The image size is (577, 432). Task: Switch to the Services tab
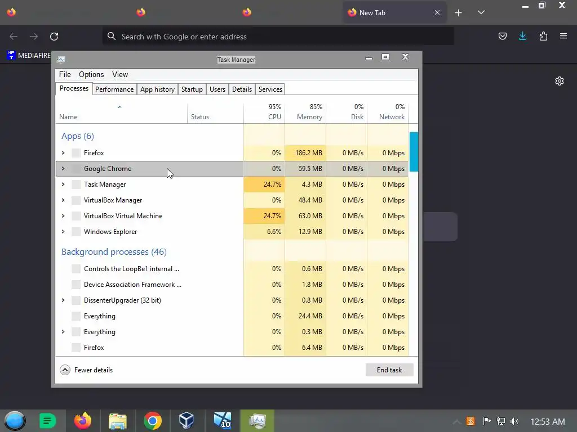(270, 89)
